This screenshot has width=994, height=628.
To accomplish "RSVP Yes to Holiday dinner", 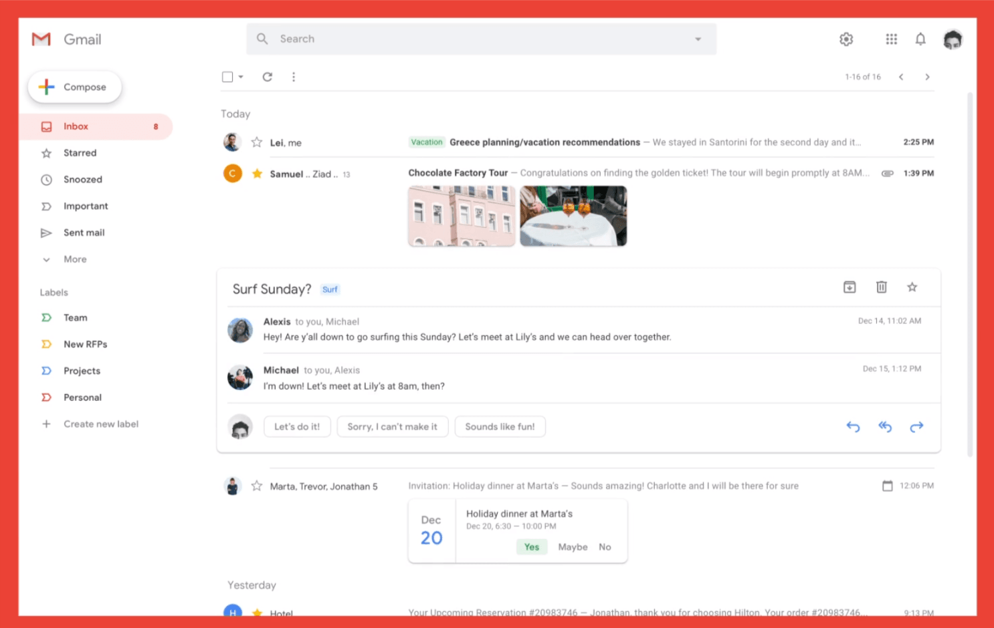I will point(532,546).
